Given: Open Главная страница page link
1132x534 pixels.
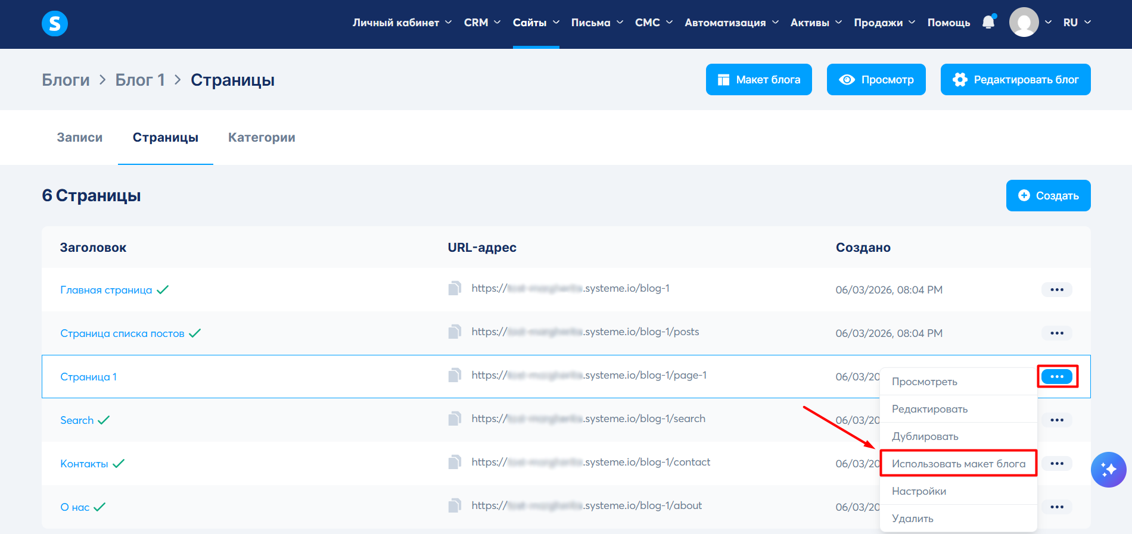Looking at the screenshot, I should [x=106, y=290].
